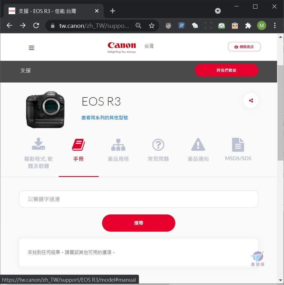284x285 pixels.
Task: Close the Canon support tab
Action: click(97, 11)
